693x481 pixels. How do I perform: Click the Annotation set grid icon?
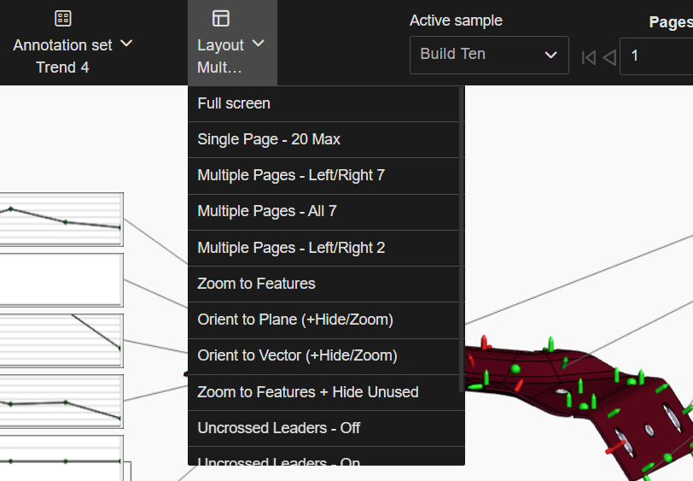62,19
